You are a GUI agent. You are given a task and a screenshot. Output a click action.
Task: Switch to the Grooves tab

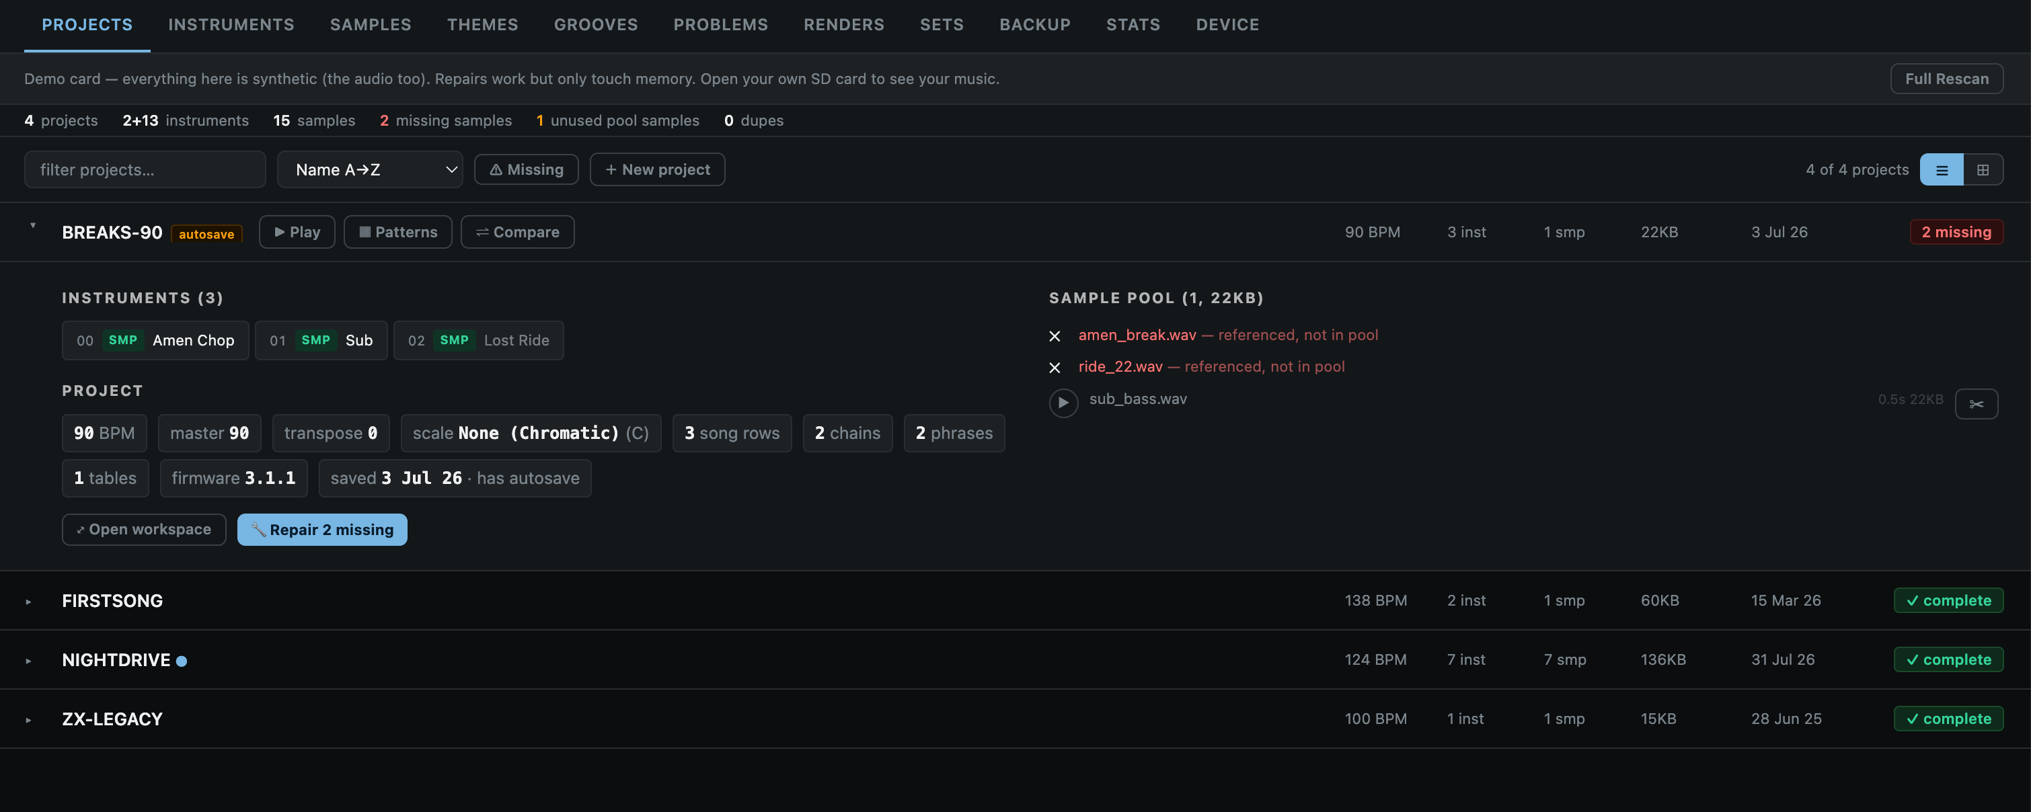coord(595,24)
